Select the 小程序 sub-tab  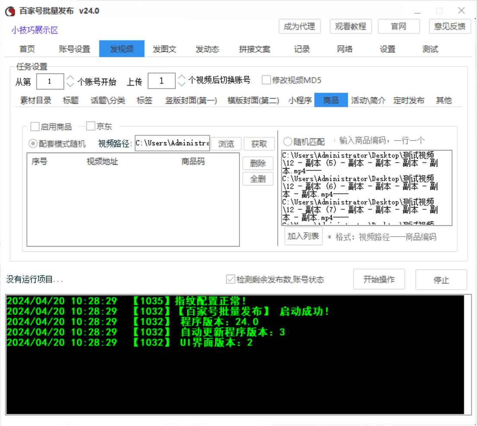point(300,100)
